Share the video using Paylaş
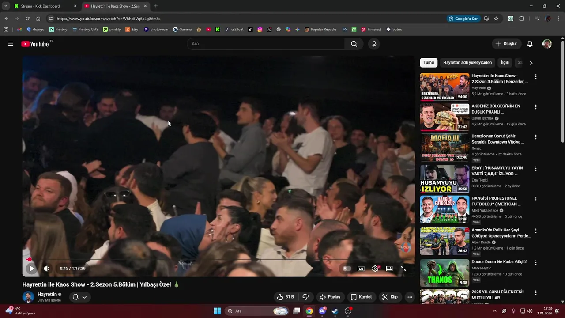This screenshot has width=565, height=318. pos(330,297)
